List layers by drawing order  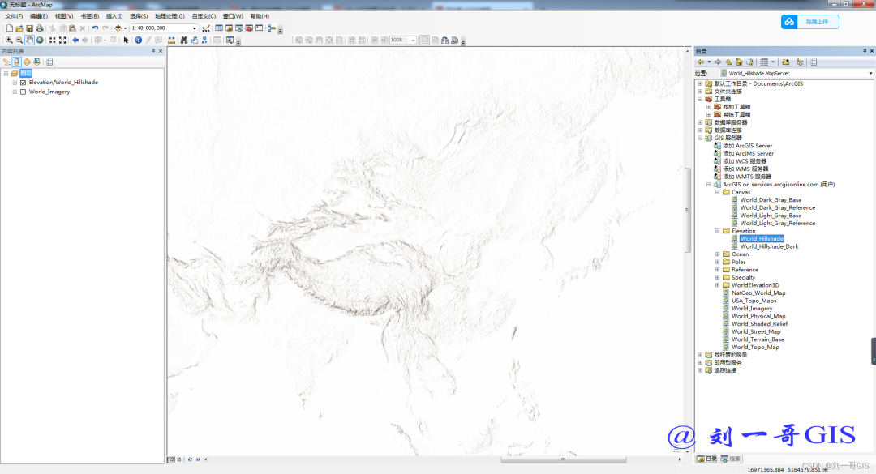click(x=6, y=62)
